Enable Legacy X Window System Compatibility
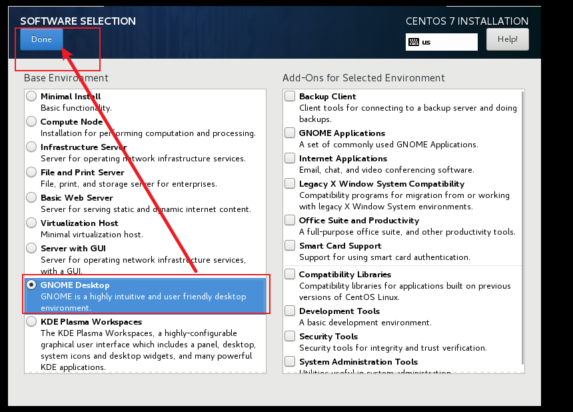The width and height of the screenshot is (573, 412). pyautogui.click(x=290, y=183)
